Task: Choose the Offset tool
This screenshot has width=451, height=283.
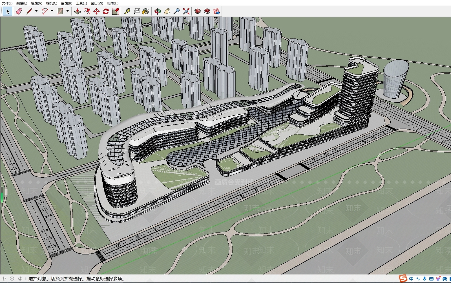Action: [87, 12]
